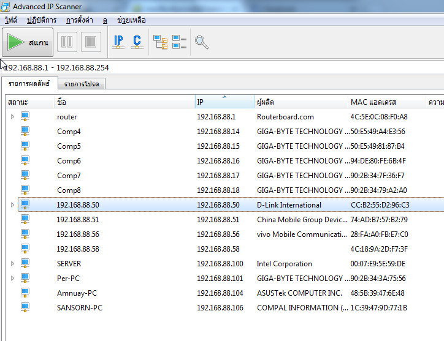Click the computer icon for SANSORN-PC
The image size is (444, 341).
point(25,308)
